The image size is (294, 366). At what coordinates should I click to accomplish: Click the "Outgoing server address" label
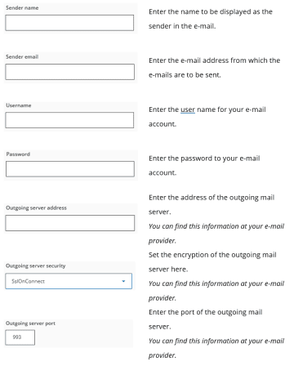(36, 208)
